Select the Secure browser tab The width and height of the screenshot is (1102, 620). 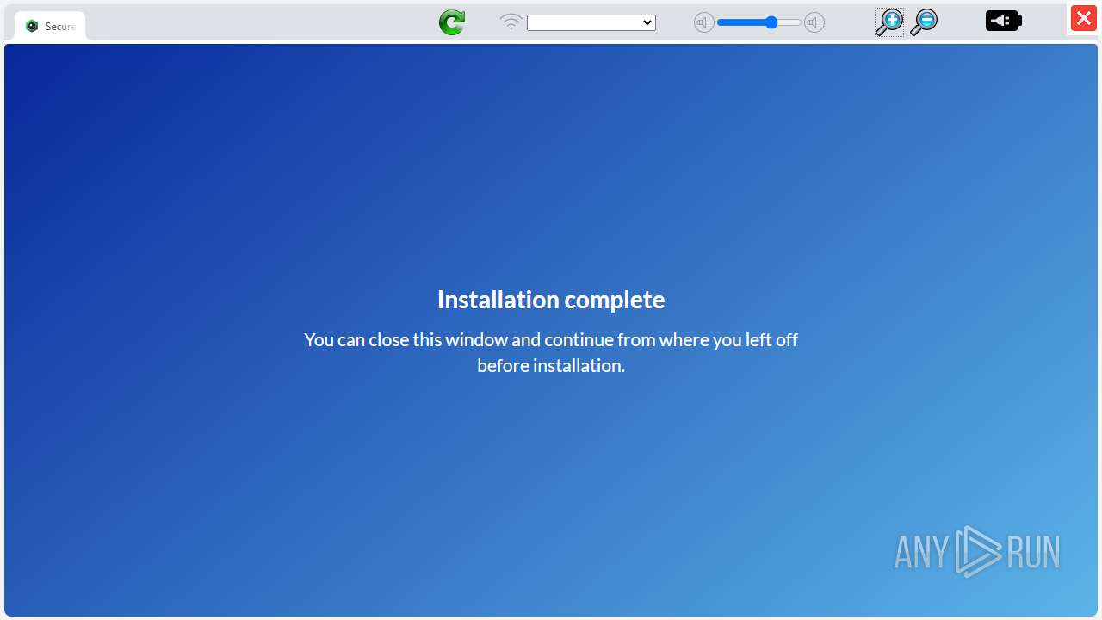[50, 27]
